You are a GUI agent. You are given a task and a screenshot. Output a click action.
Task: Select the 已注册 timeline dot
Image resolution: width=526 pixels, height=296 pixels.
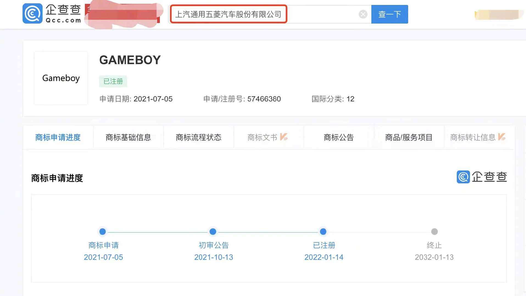[323, 232]
